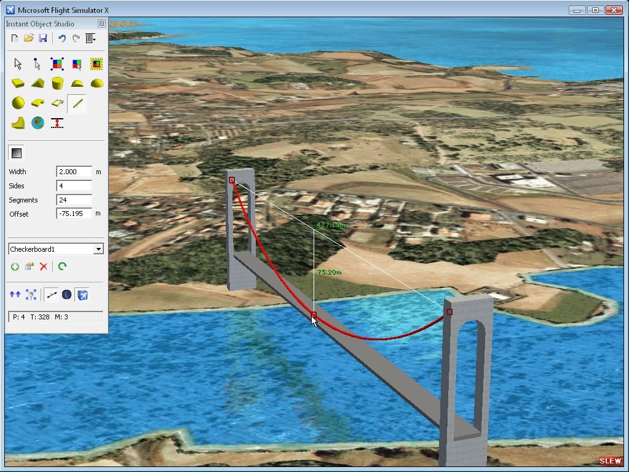
Task: Click the Offset value input field
Action: click(x=74, y=214)
